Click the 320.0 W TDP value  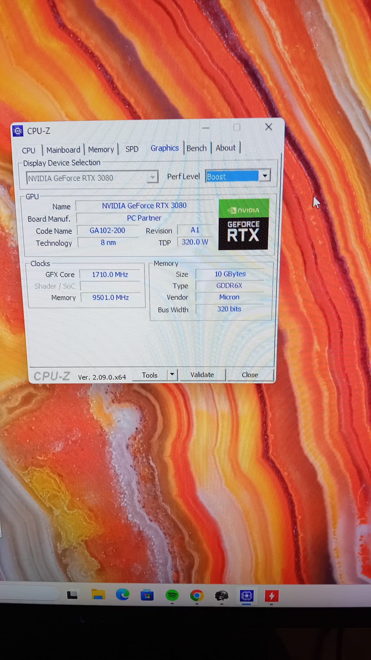(195, 242)
